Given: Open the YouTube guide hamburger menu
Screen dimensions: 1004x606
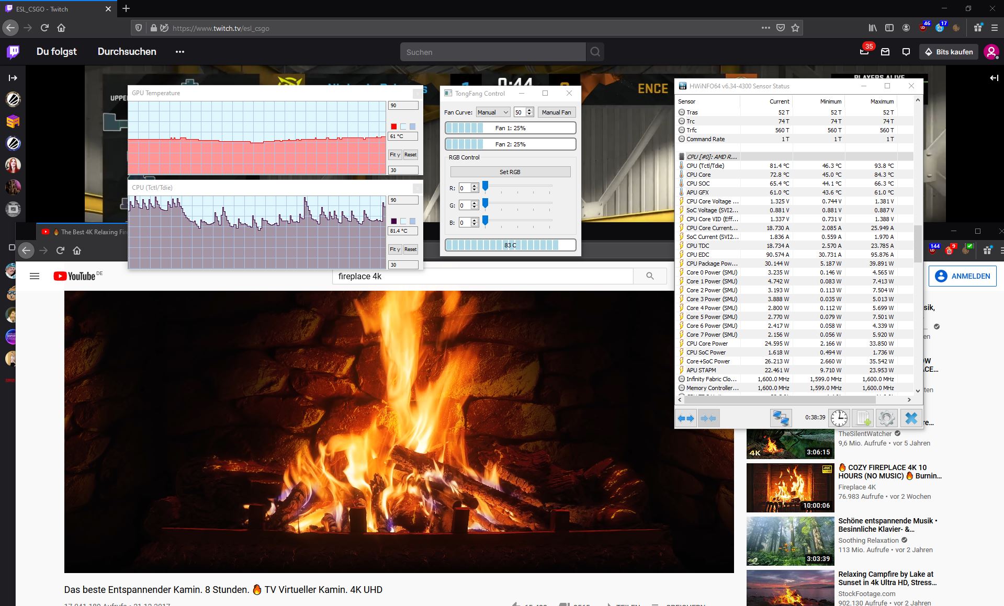Looking at the screenshot, I should point(35,276).
